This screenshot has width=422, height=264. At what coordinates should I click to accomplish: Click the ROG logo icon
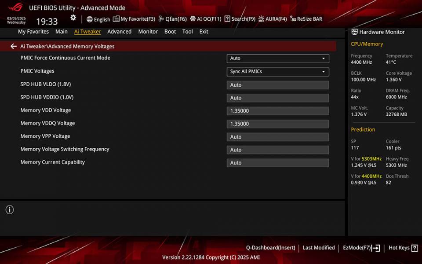coord(15,7)
